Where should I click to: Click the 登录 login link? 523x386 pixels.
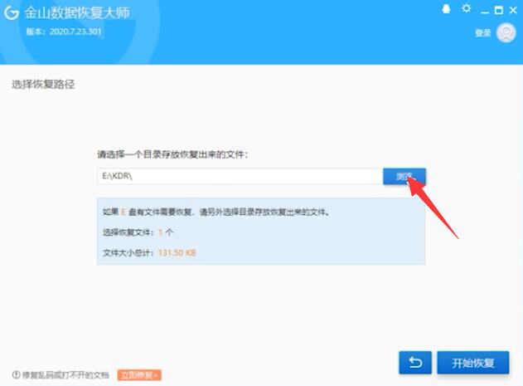[482, 32]
